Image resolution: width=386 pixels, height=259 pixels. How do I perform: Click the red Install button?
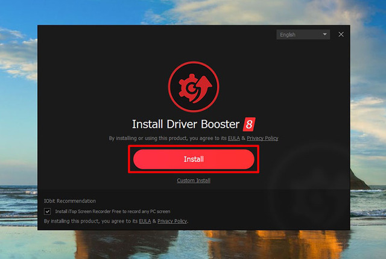click(x=194, y=159)
